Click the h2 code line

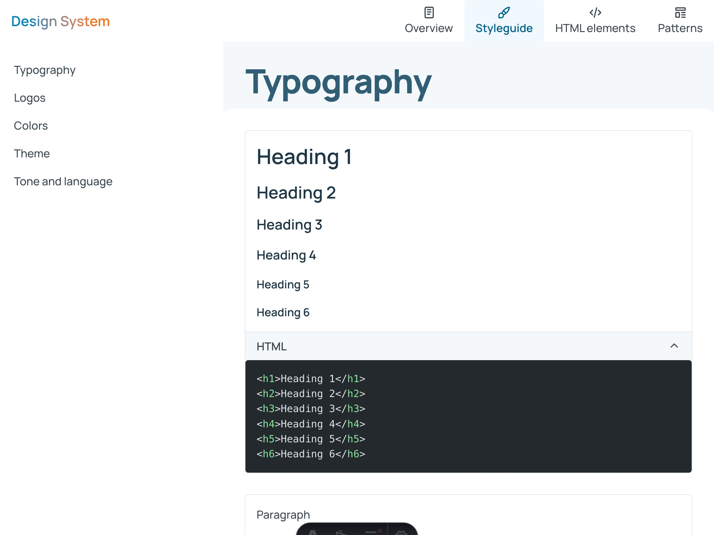(x=311, y=394)
